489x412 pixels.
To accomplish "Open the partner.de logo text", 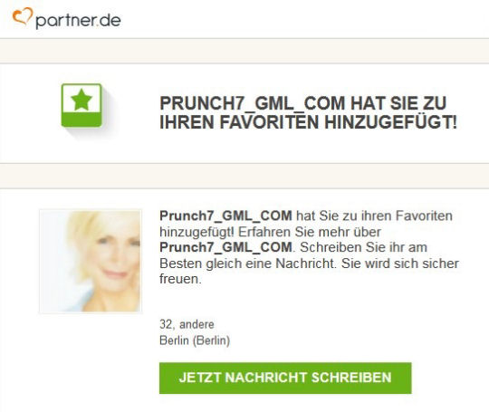I will [x=78, y=20].
